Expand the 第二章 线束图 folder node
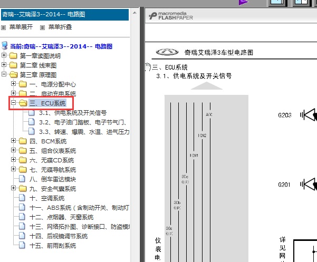 point(4,64)
